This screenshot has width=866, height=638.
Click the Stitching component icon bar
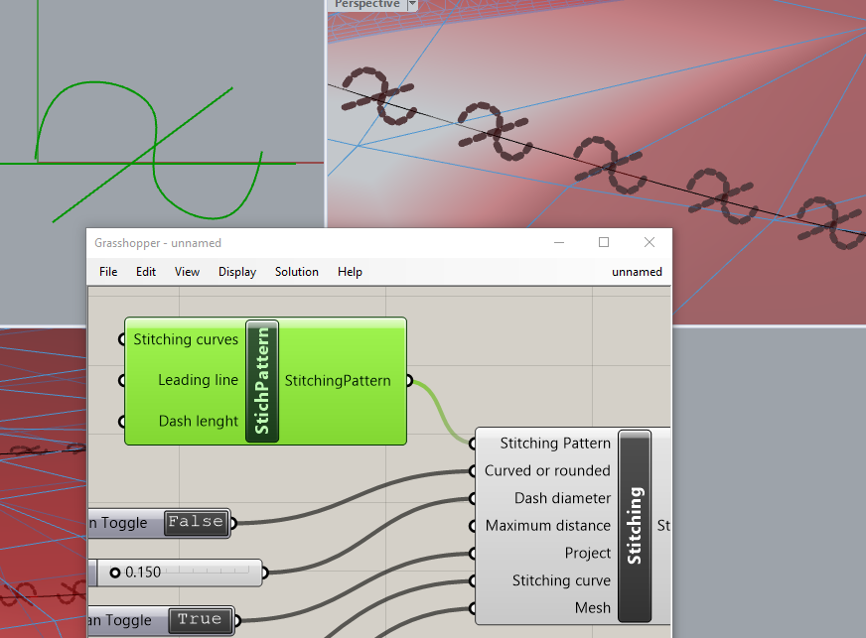[x=635, y=526]
